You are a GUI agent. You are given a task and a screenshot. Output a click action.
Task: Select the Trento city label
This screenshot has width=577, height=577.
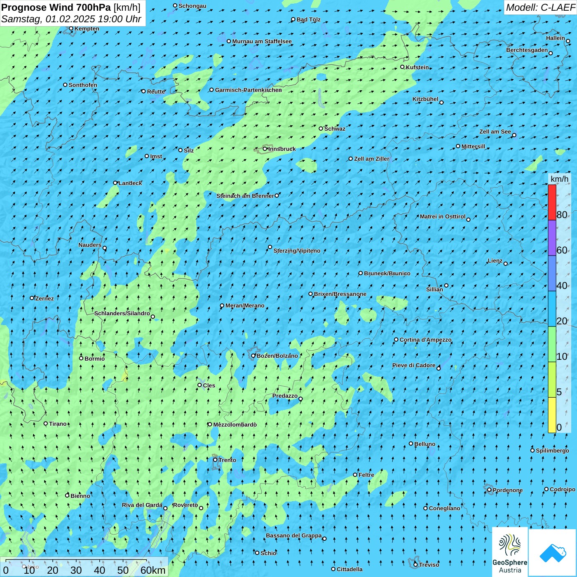click(x=228, y=460)
